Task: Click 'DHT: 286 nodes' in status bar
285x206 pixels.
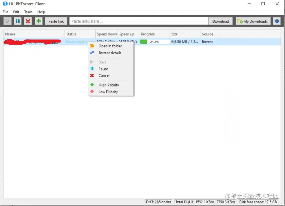Action: [158, 202]
